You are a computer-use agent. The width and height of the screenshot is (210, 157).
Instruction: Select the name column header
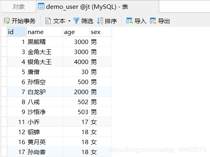[45, 32]
